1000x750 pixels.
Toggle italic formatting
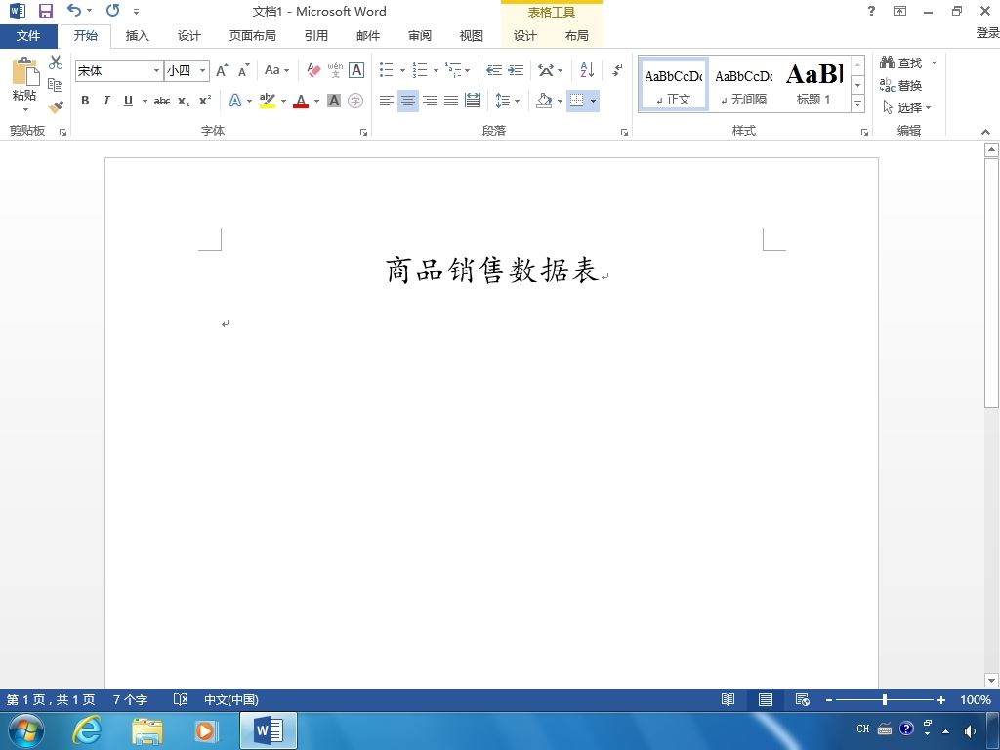tap(106, 101)
